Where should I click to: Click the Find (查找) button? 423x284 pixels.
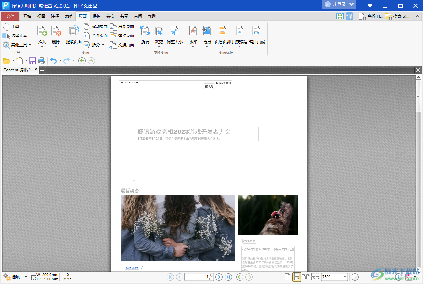(x=371, y=16)
